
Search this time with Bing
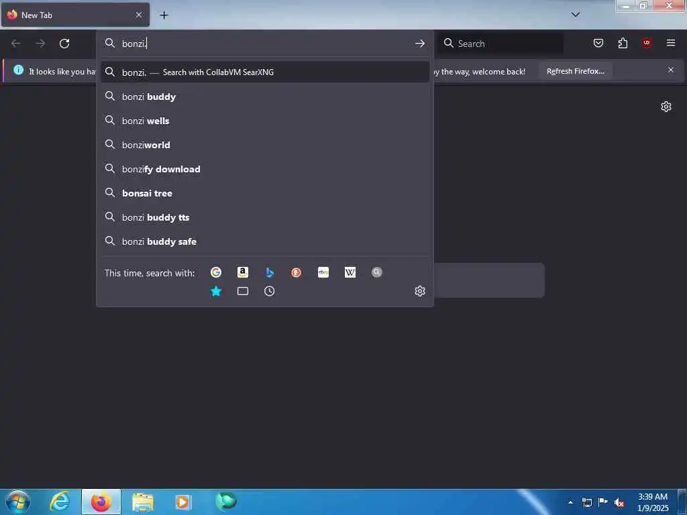point(270,272)
